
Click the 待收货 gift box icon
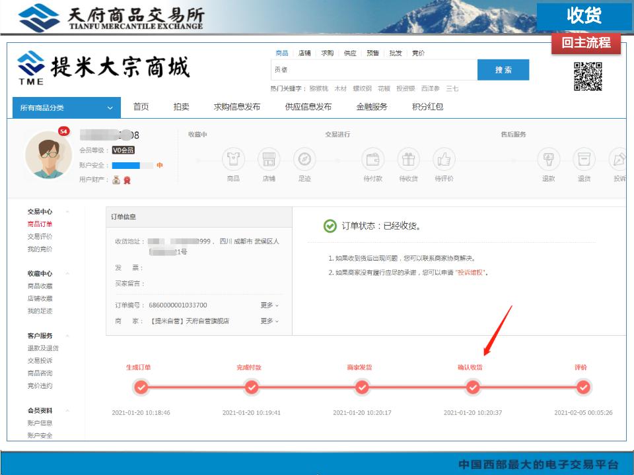408,159
